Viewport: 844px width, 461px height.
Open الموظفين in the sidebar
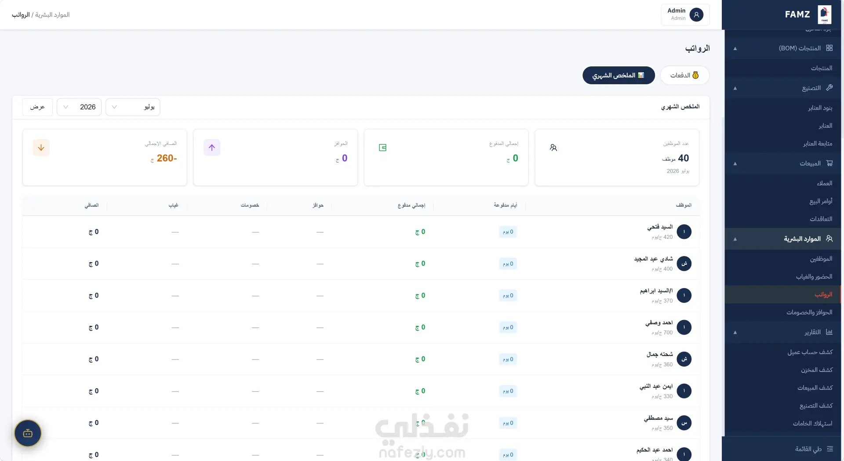[821, 259]
